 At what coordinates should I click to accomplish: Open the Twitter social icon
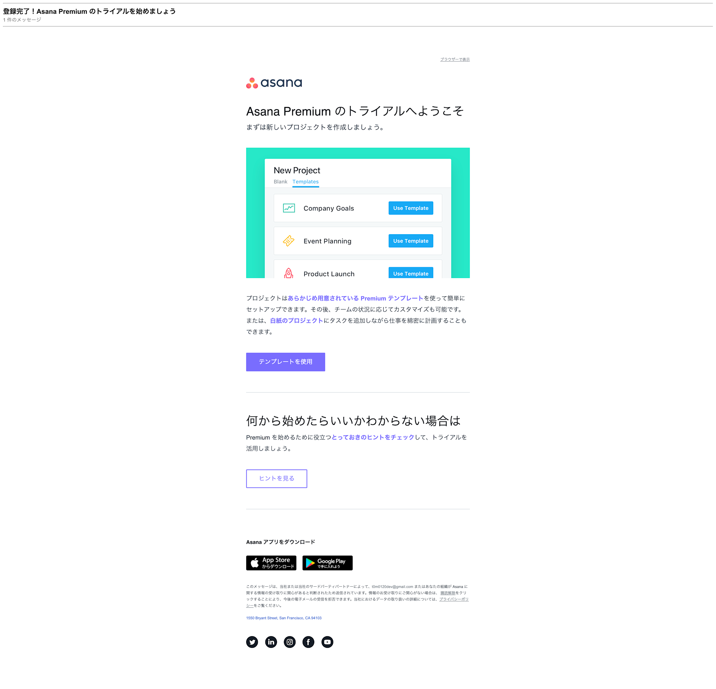(x=252, y=642)
